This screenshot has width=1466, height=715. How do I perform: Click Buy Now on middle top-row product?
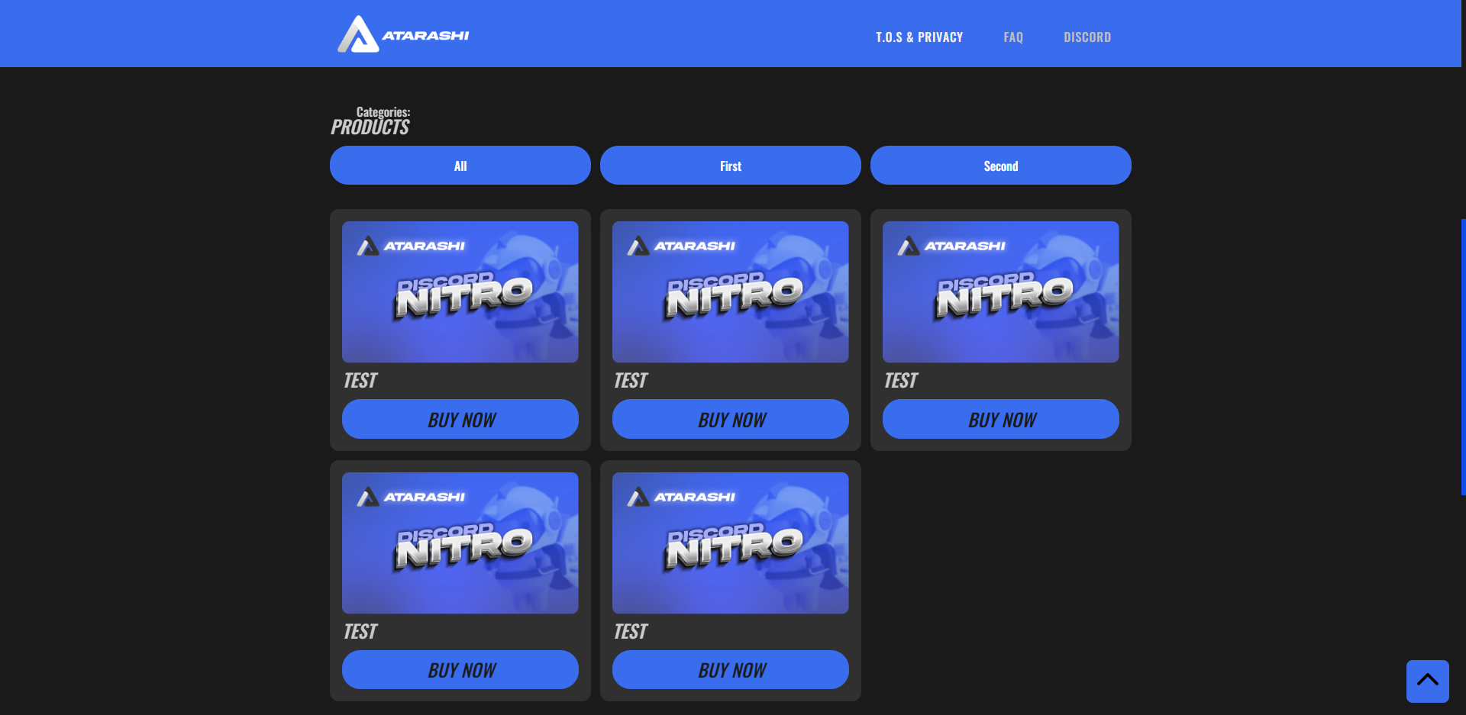tap(731, 419)
